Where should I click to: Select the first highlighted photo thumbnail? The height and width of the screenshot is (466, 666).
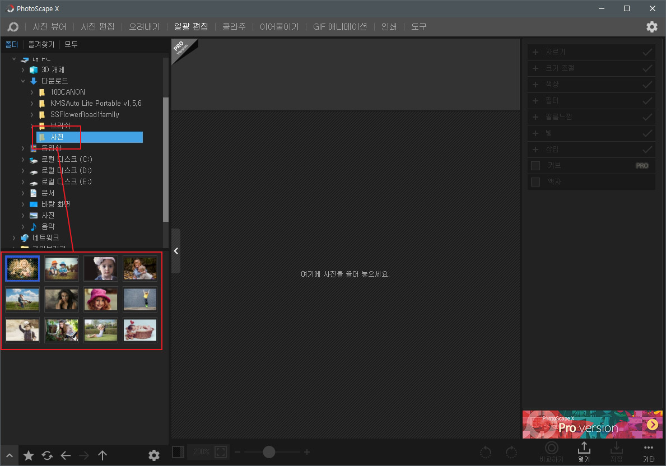click(x=22, y=268)
